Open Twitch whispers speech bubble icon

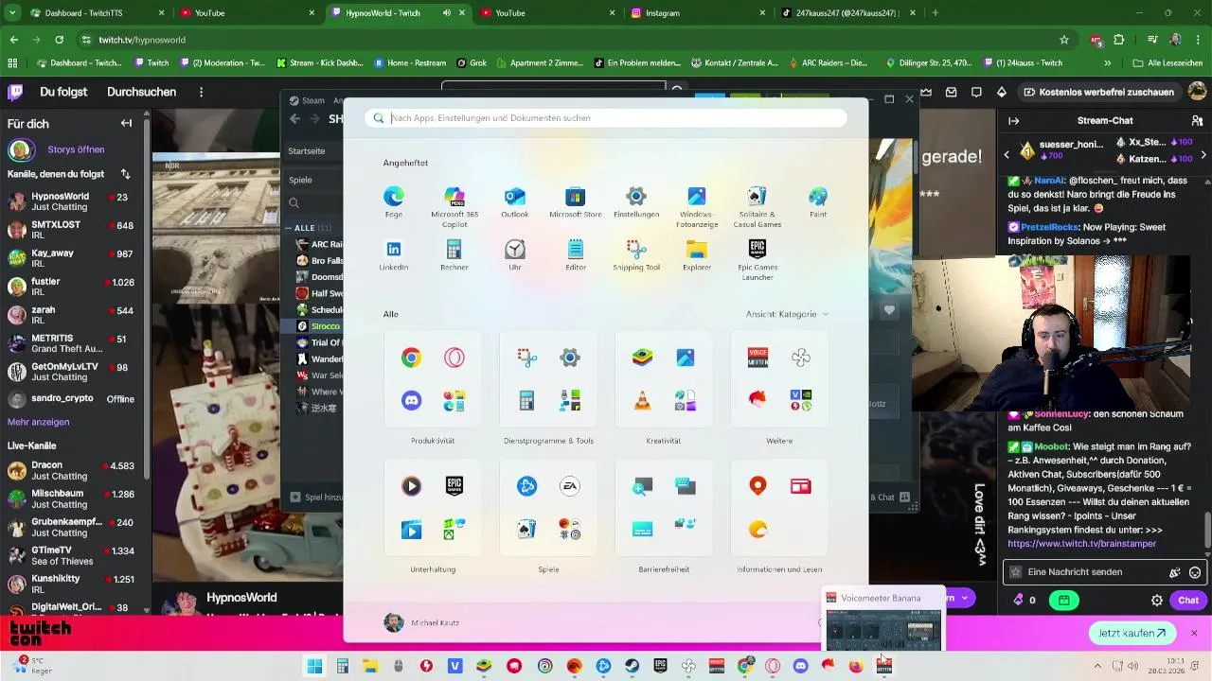point(976,92)
